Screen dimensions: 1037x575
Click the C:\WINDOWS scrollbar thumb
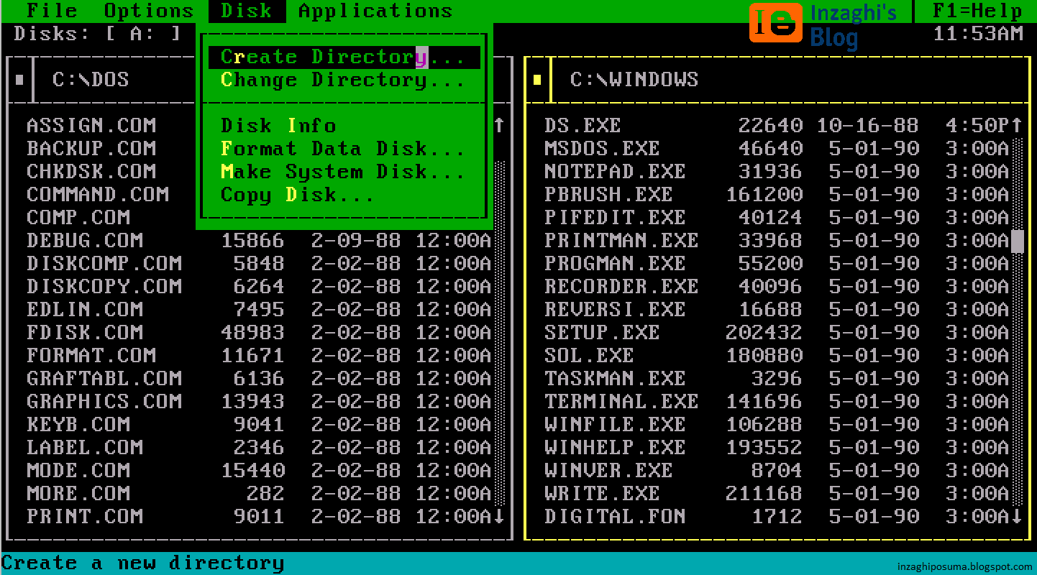pyautogui.click(x=1018, y=241)
